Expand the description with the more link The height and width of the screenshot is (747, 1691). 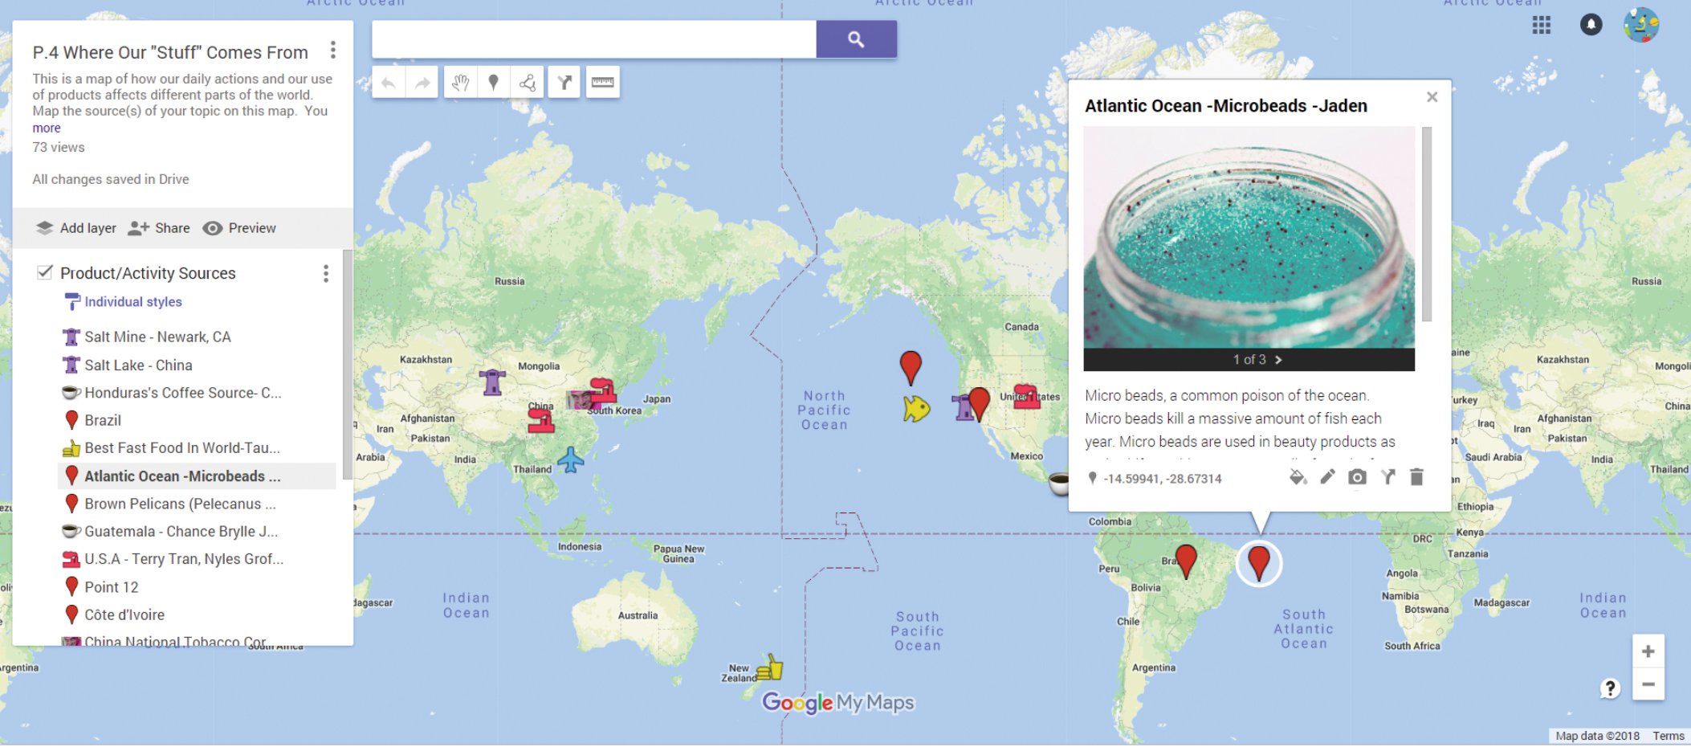pos(47,128)
